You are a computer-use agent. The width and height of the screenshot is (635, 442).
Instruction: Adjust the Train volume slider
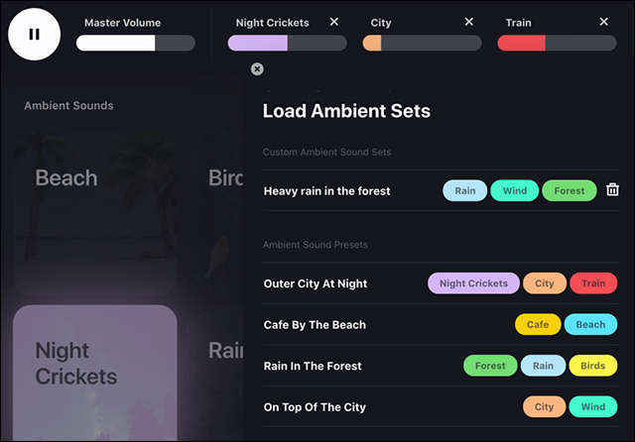click(557, 43)
